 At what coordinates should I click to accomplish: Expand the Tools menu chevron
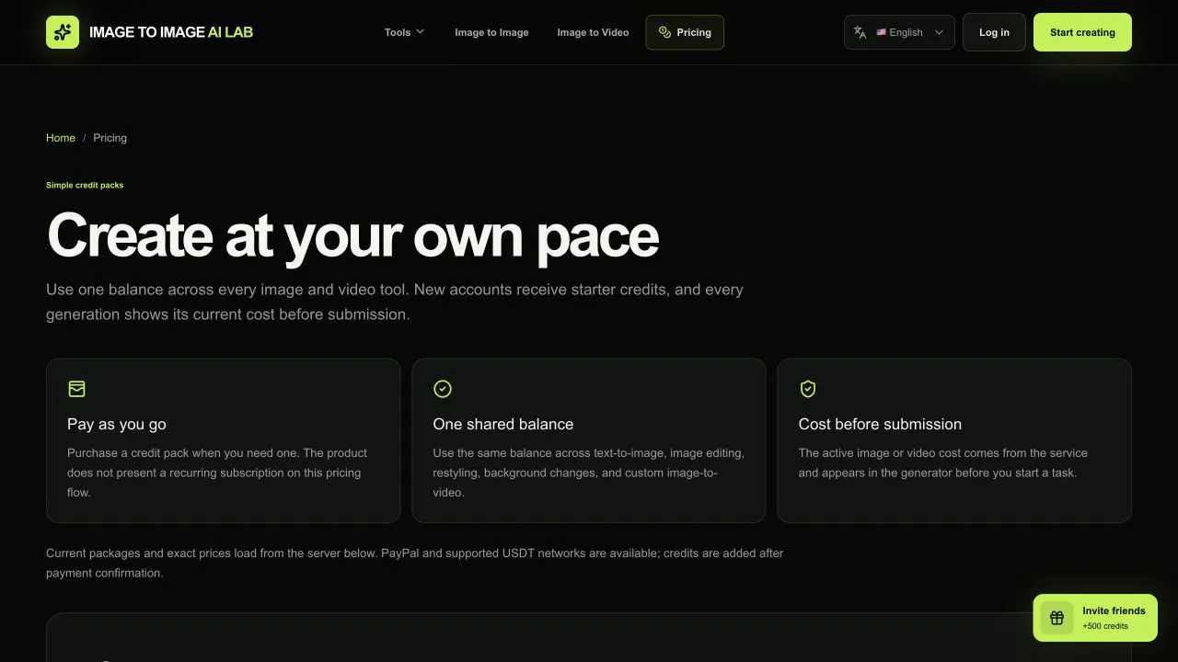[421, 32]
